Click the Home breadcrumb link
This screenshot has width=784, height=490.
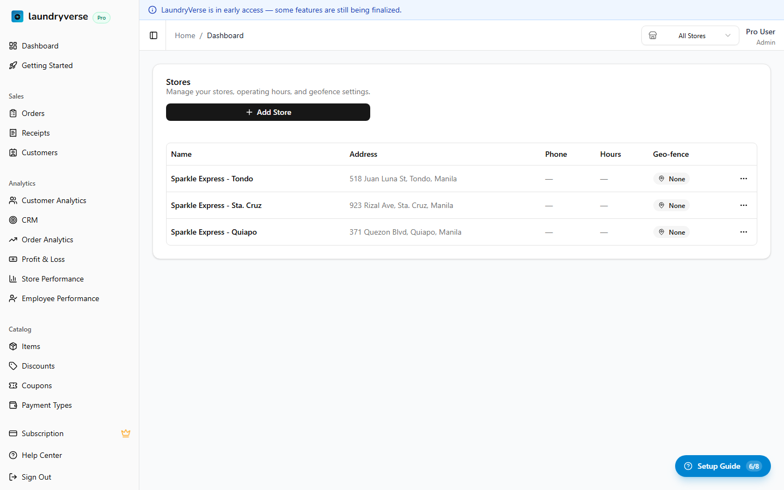click(x=185, y=35)
